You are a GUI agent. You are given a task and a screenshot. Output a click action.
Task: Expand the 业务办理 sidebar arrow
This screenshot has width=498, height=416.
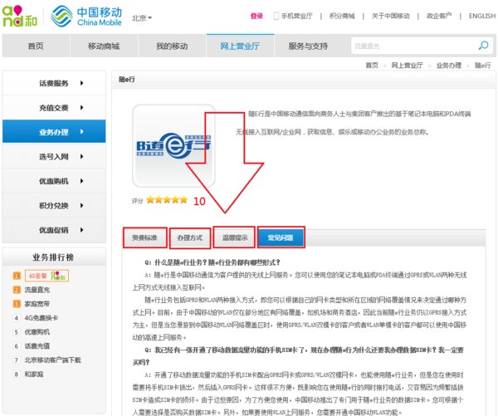click(82, 131)
